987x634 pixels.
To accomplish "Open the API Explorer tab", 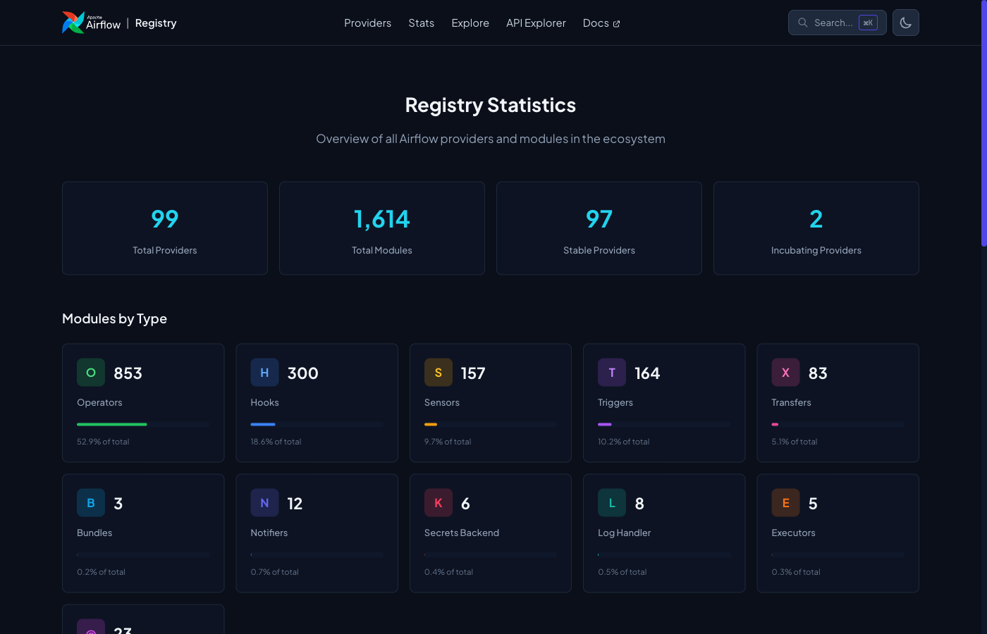I will (x=536, y=23).
